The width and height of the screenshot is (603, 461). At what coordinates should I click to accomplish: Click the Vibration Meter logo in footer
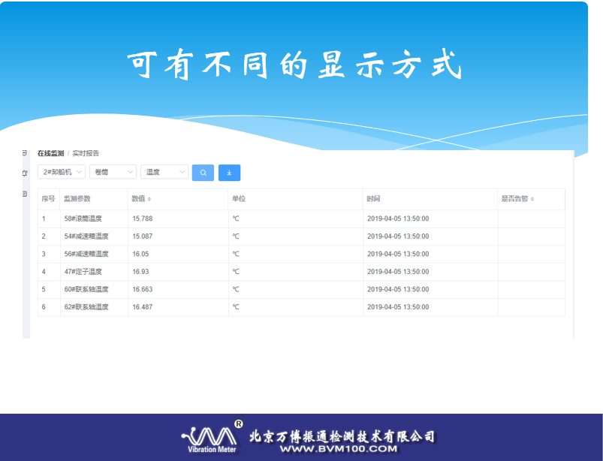pyautogui.click(x=212, y=438)
